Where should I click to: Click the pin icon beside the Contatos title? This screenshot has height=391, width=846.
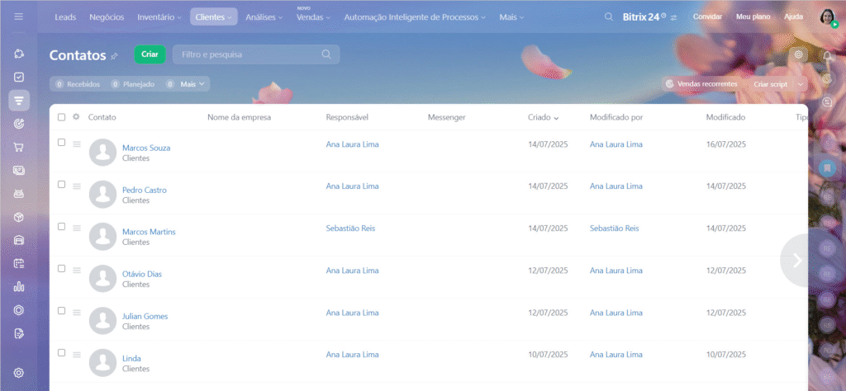(x=115, y=56)
